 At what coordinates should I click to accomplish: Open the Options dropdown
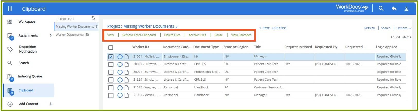403,28
